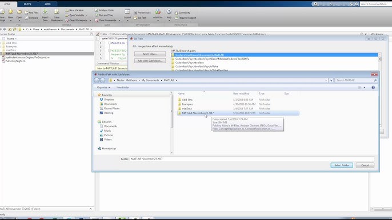Click Add with Subfolders button
Screen dimensions: 392x220
150,61
